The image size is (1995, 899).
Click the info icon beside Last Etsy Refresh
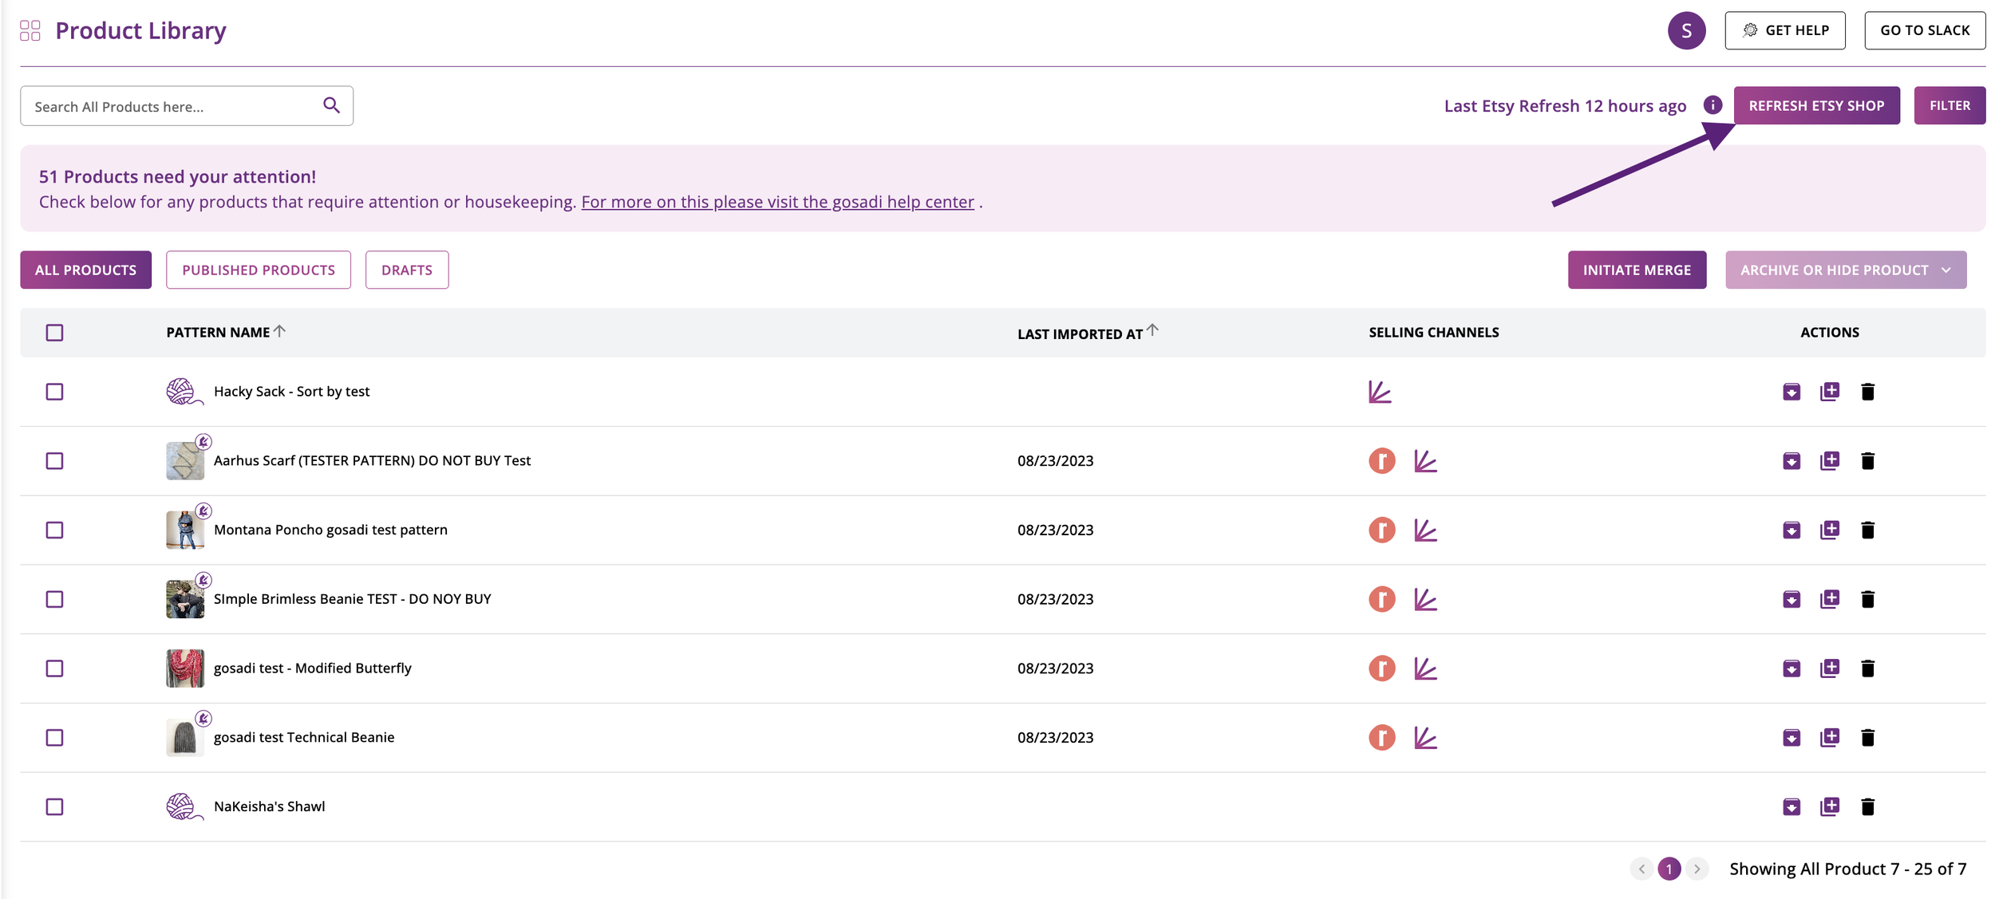(1713, 105)
